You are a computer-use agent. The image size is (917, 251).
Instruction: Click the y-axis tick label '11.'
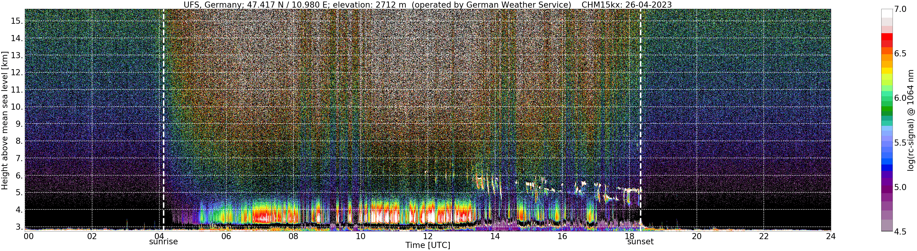[17, 90]
